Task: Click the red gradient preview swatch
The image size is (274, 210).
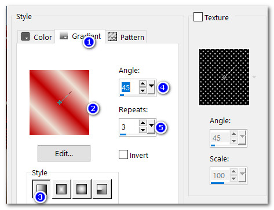Action: pos(59,102)
